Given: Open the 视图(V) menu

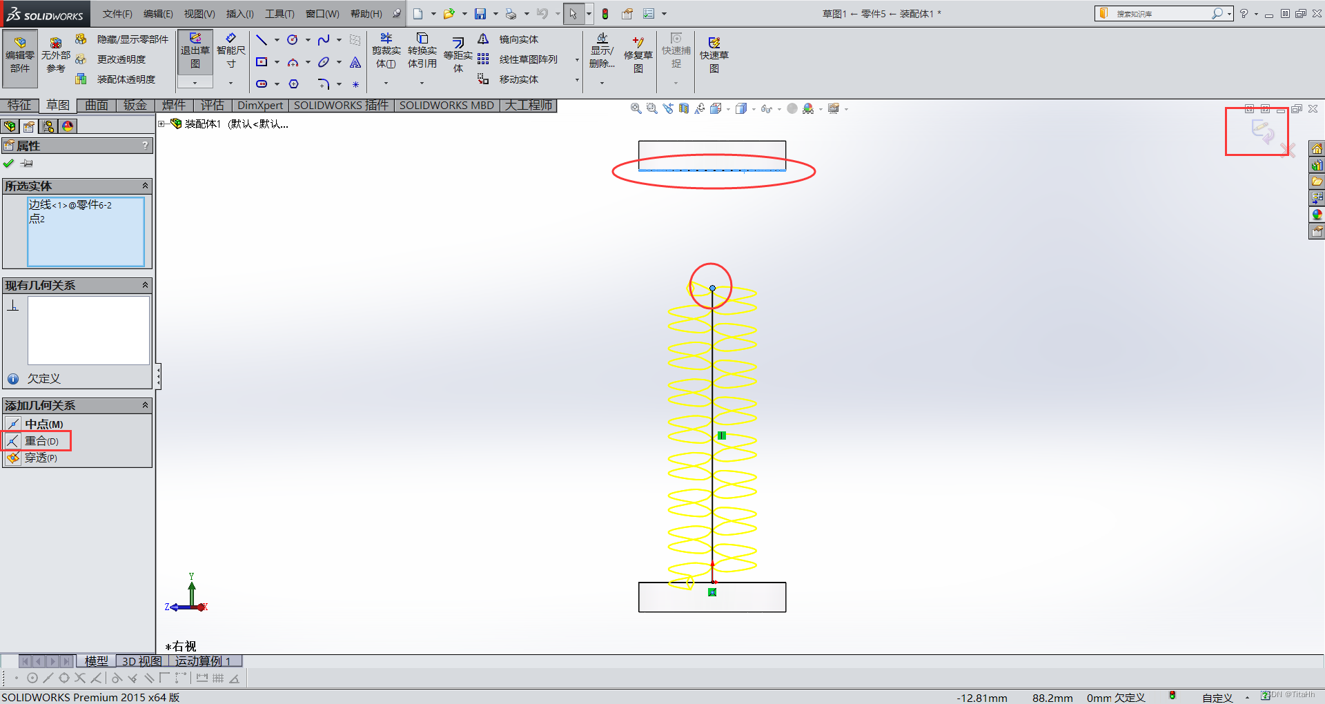Looking at the screenshot, I should 199,14.
